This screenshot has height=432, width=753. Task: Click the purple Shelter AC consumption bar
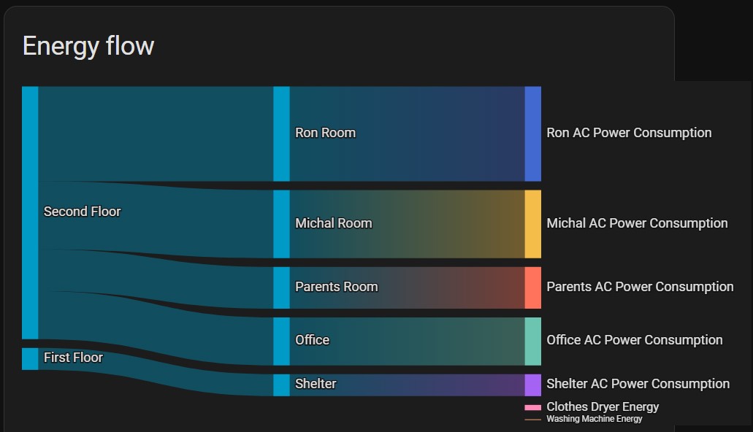(532, 385)
